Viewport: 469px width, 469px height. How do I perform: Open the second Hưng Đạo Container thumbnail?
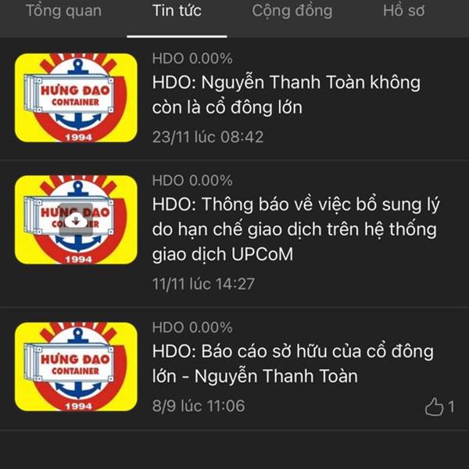point(76,220)
